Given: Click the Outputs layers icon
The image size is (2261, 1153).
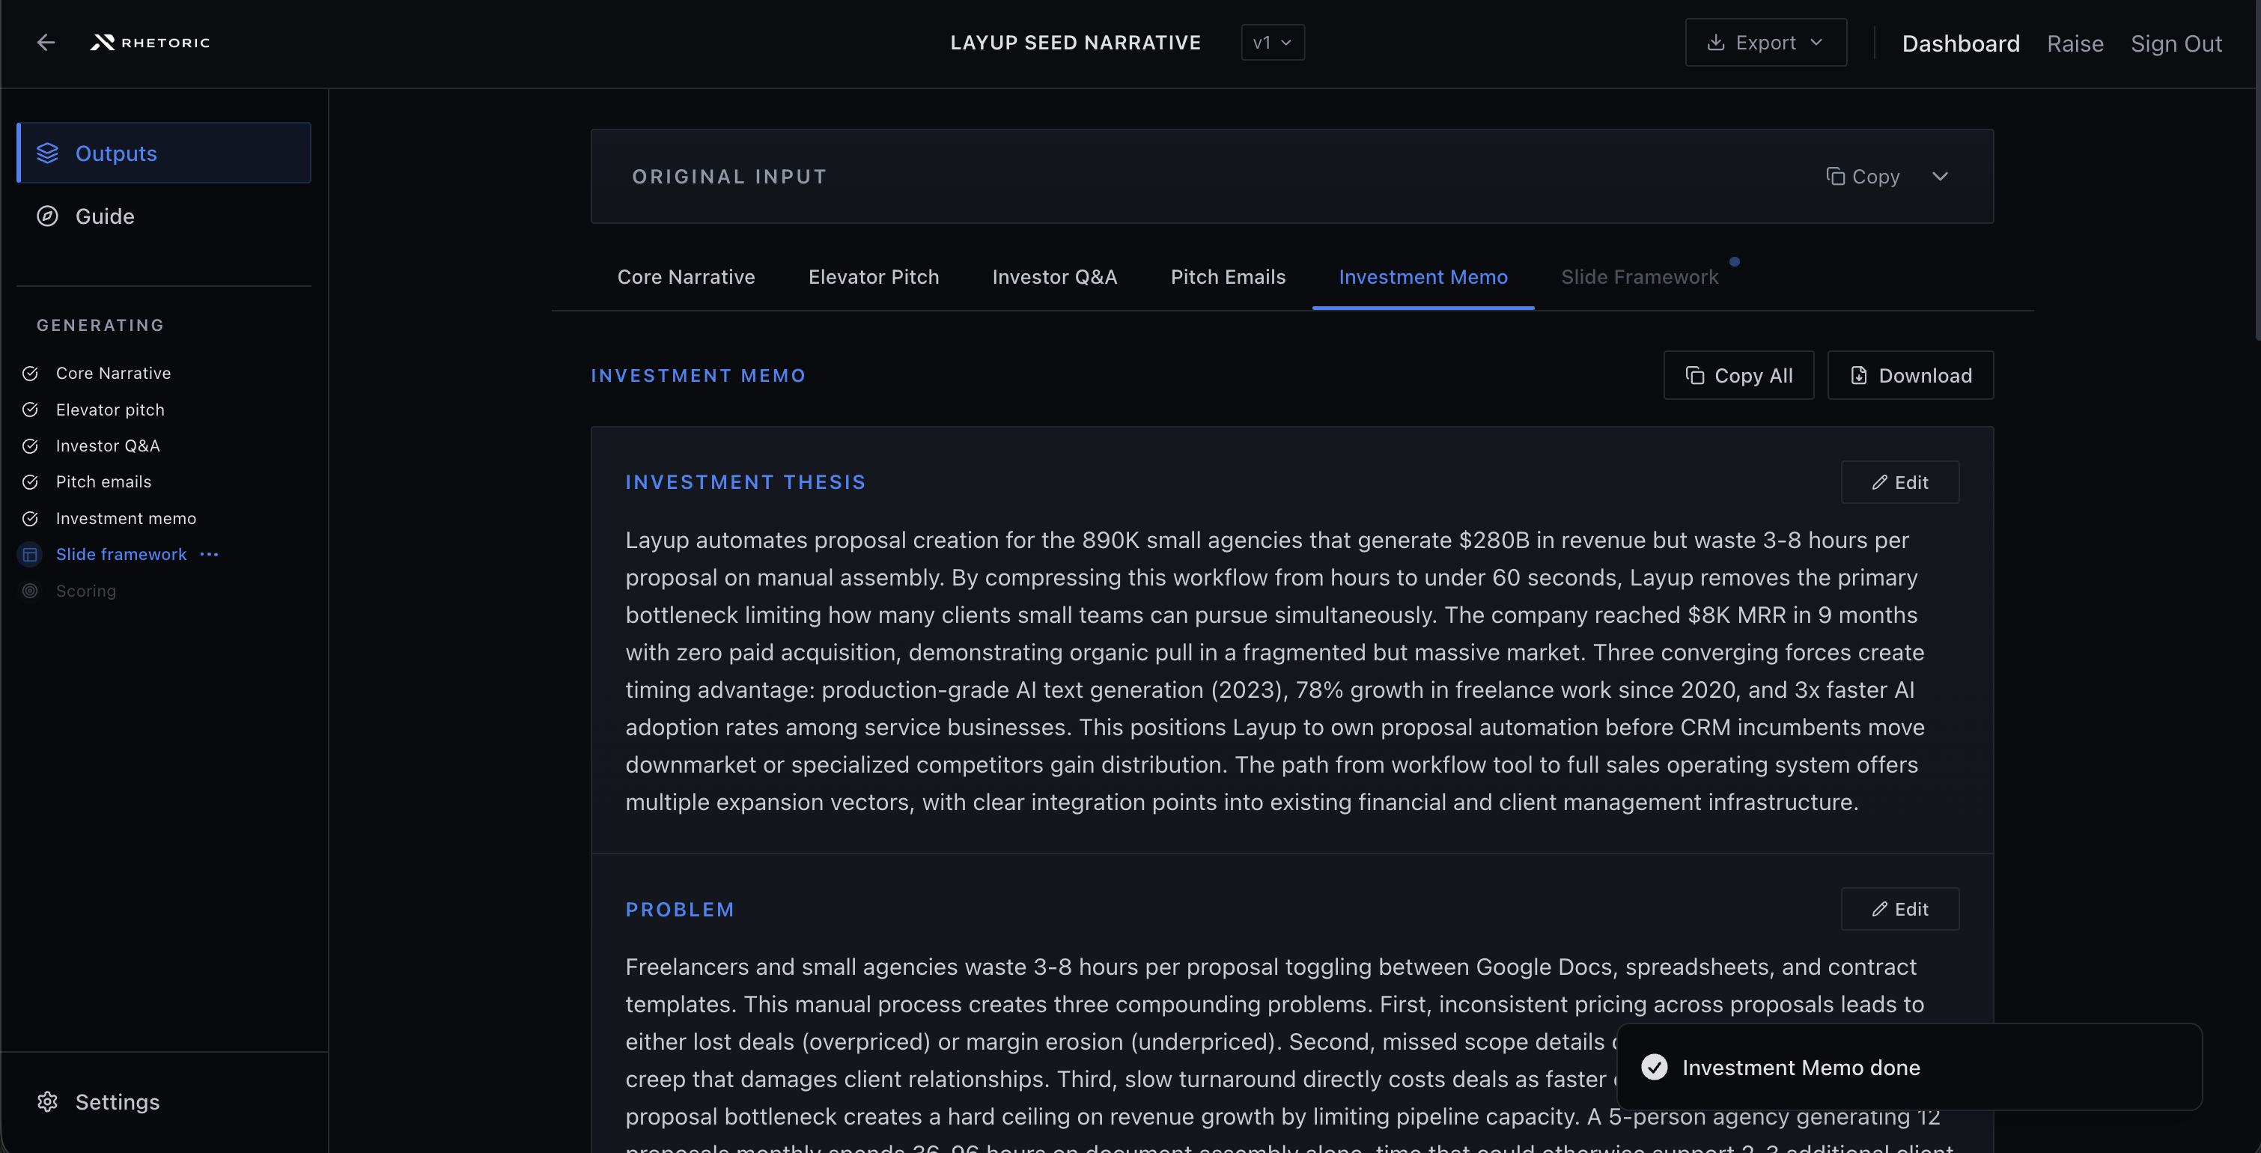Looking at the screenshot, I should coord(47,153).
